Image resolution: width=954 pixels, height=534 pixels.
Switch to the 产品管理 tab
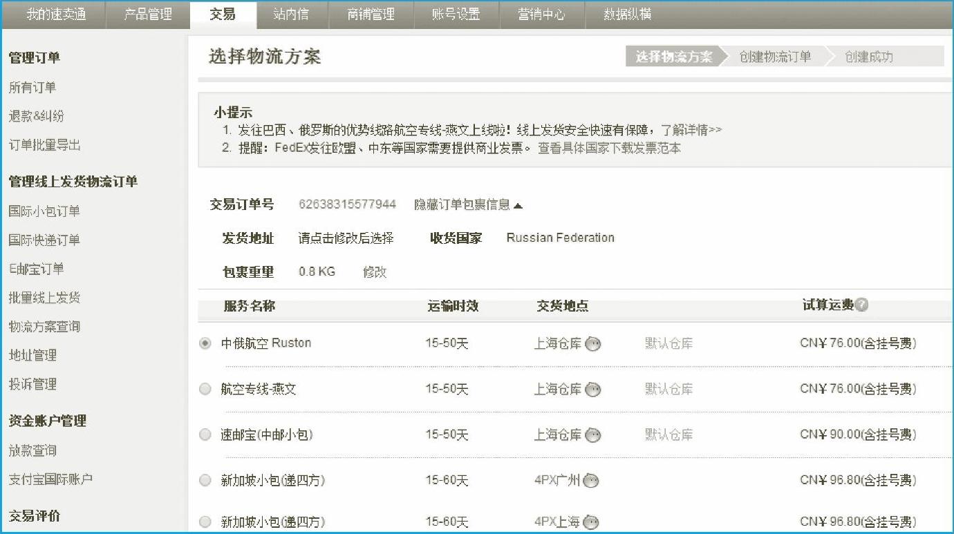[148, 15]
